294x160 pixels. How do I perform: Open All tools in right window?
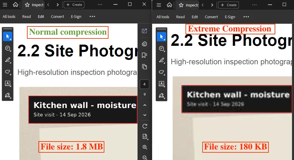[163, 17]
